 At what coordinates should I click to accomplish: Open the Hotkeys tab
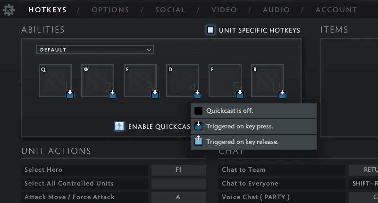47,10
